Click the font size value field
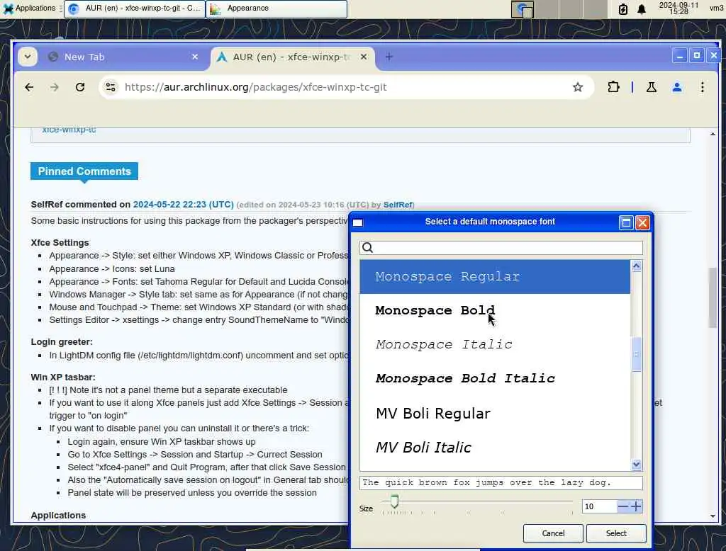726x551 pixels. tap(599, 506)
